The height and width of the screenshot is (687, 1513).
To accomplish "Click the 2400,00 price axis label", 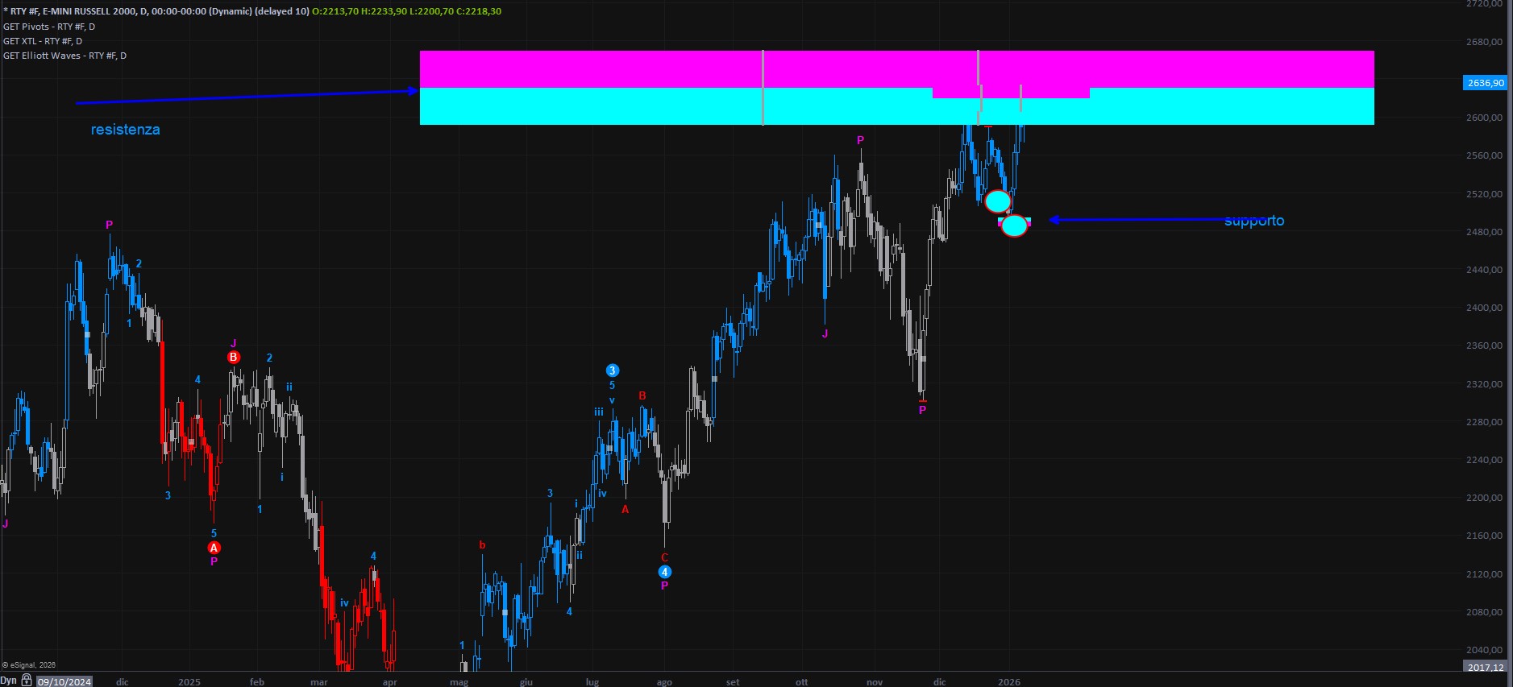I will click(x=1484, y=308).
